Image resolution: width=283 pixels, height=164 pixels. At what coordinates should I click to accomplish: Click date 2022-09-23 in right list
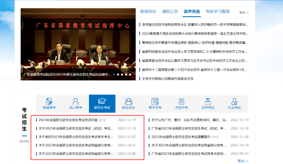coord(240,154)
